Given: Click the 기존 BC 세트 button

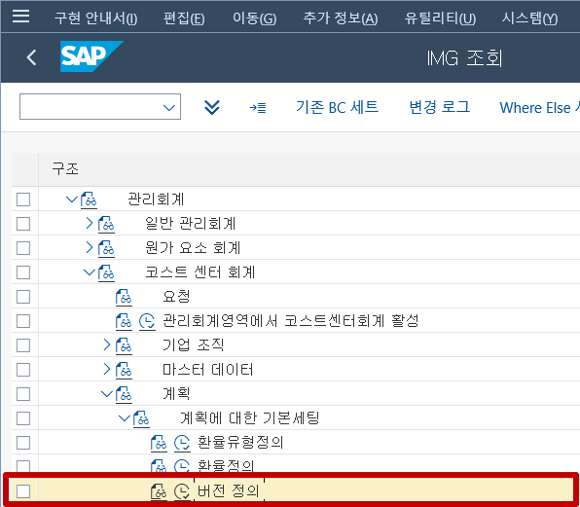Looking at the screenshot, I should (337, 108).
